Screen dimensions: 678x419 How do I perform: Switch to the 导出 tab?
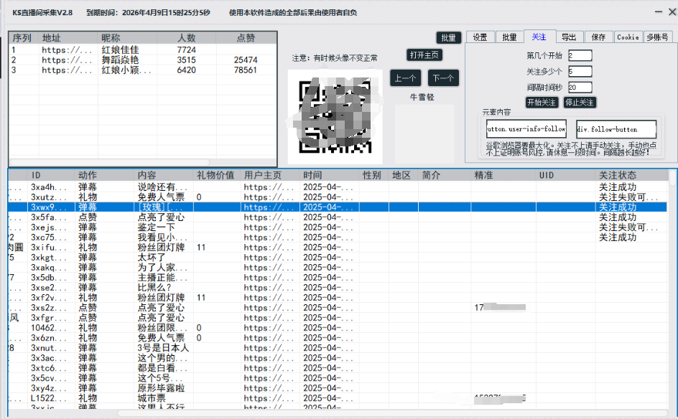click(568, 37)
